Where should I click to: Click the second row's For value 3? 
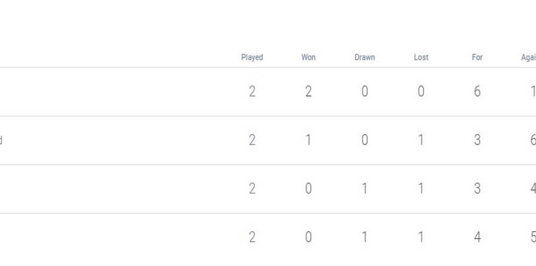coord(477,140)
